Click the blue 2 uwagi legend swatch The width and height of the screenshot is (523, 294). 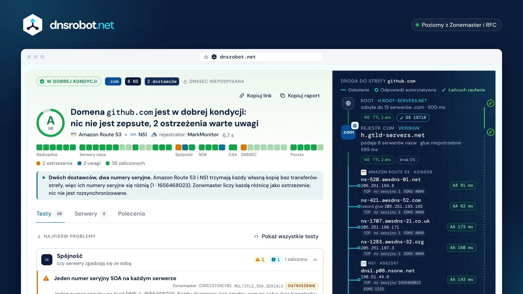pos(79,163)
